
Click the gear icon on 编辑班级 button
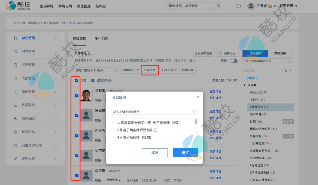(x=220, y=53)
